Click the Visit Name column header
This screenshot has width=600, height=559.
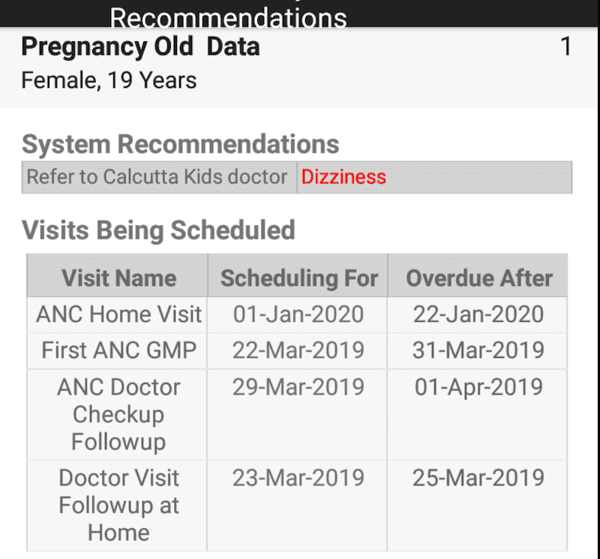[118, 278]
